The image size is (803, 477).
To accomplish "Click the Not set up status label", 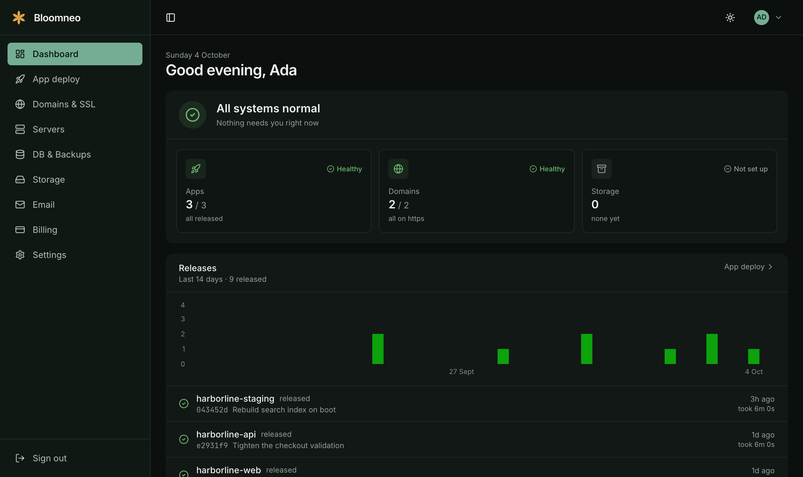I will pos(746,169).
